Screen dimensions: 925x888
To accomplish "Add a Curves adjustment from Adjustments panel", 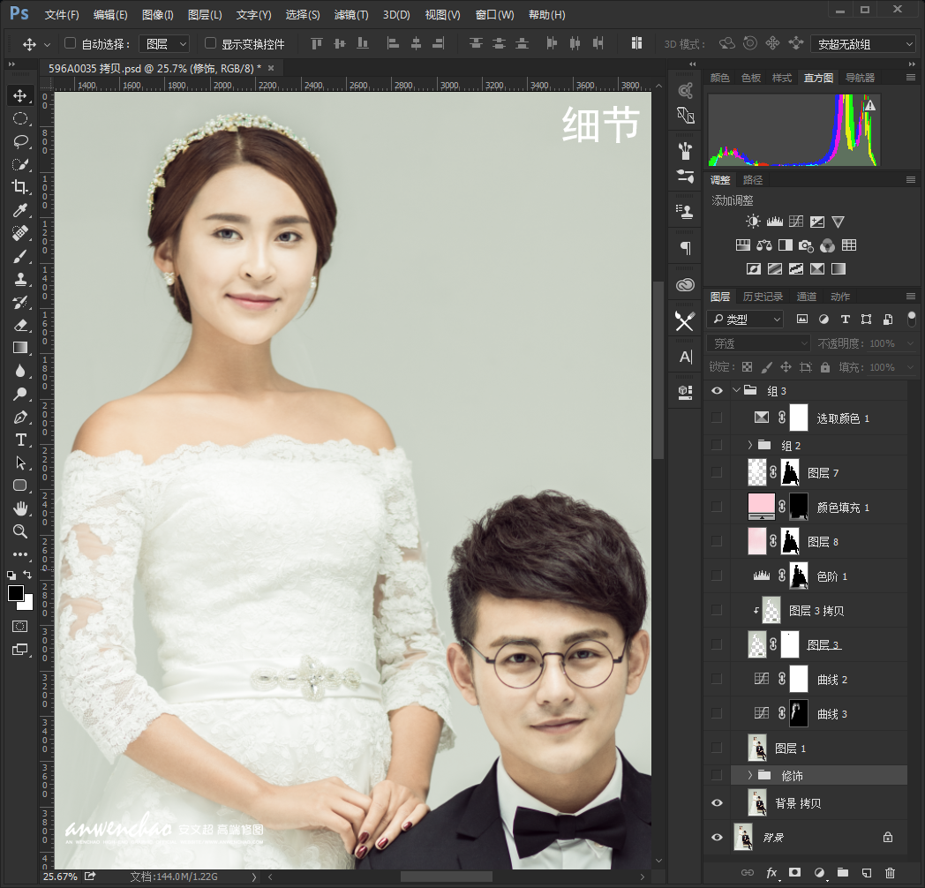I will pos(796,222).
